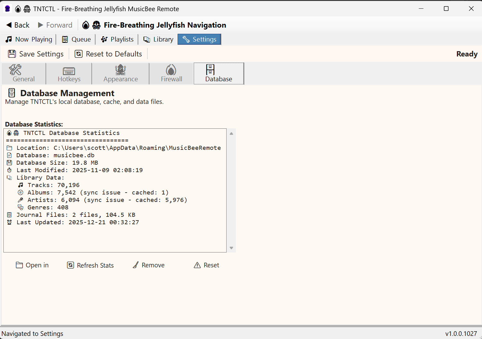Image resolution: width=482 pixels, height=339 pixels.
Task: Select the Playlists tab
Action: (x=117, y=39)
